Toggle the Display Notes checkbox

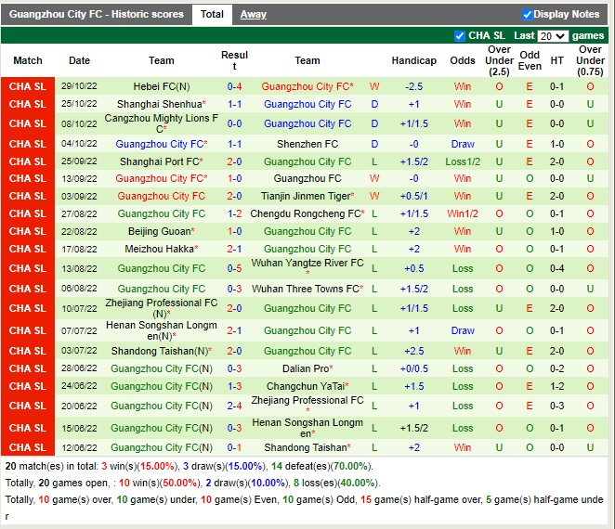coord(528,14)
